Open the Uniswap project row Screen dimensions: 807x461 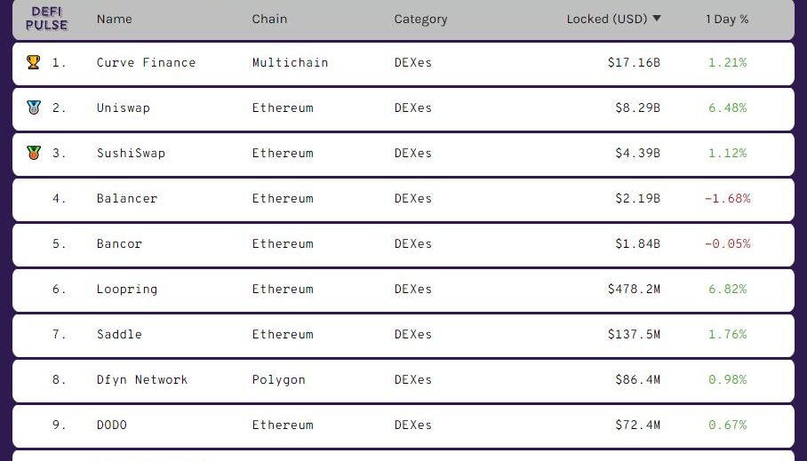[403, 108]
